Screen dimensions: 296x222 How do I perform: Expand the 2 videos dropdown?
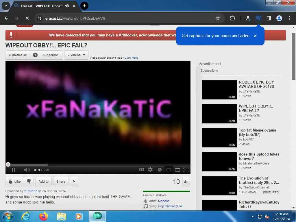coord(76,55)
